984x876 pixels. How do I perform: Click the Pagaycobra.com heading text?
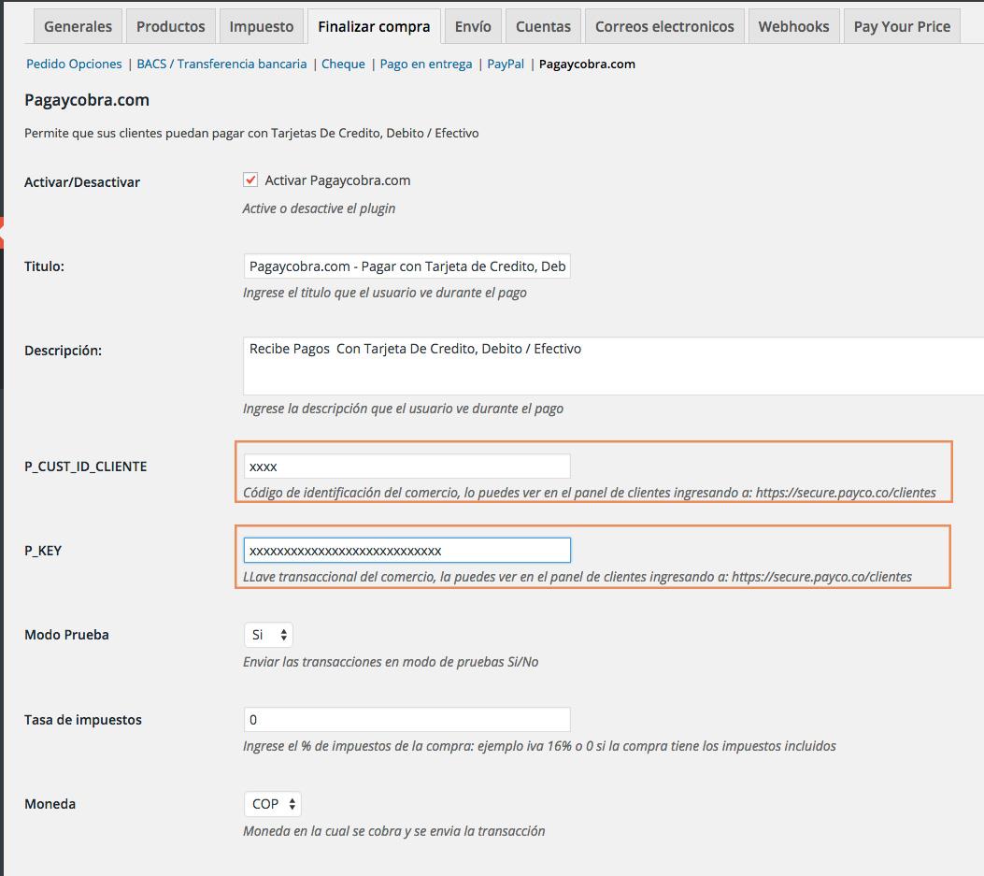coord(87,100)
